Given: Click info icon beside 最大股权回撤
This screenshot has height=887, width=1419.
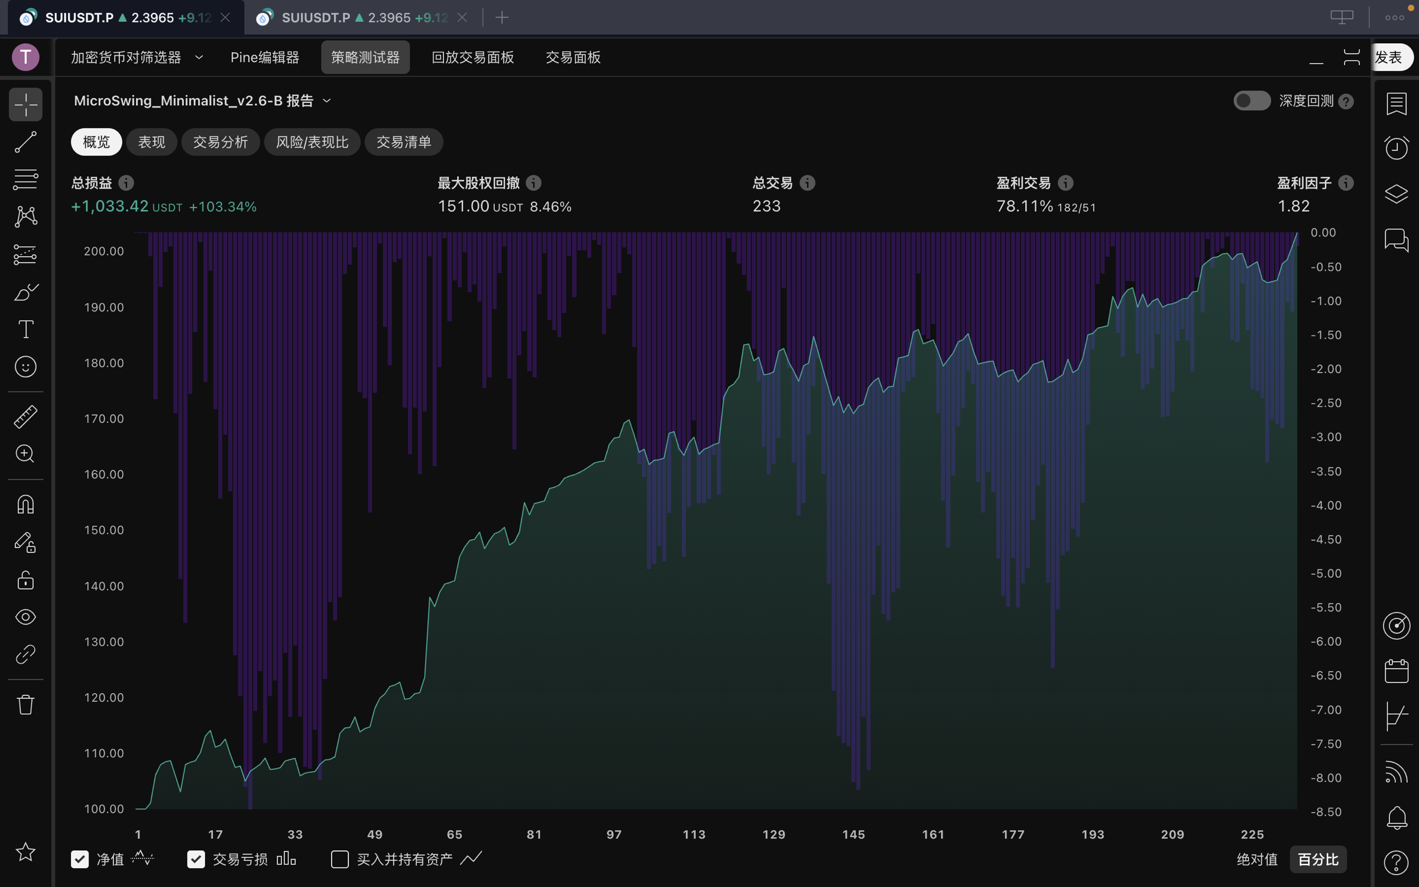Looking at the screenshot, I should pyautogui.click(x=533, y=183).
